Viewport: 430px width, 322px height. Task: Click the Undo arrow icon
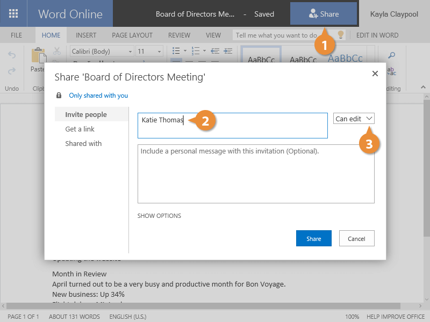point(12,55)
